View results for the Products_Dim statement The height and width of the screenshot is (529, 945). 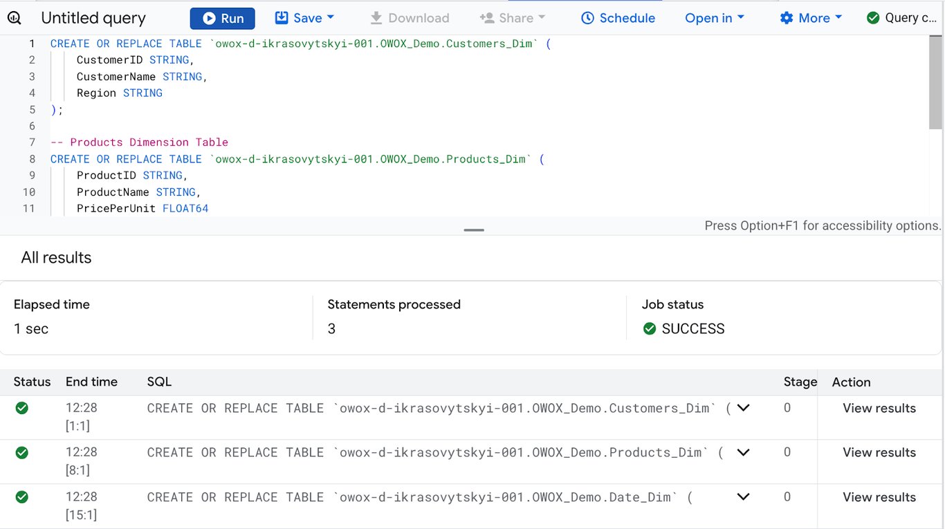[x=879, y=452]
